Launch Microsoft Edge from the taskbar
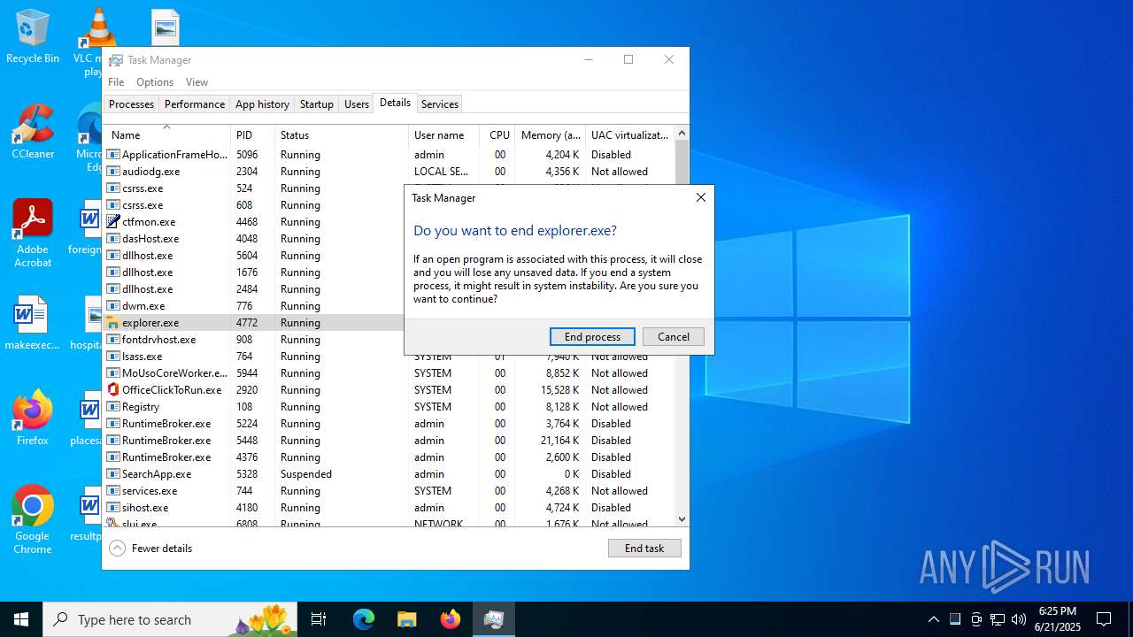 [364, 619]
